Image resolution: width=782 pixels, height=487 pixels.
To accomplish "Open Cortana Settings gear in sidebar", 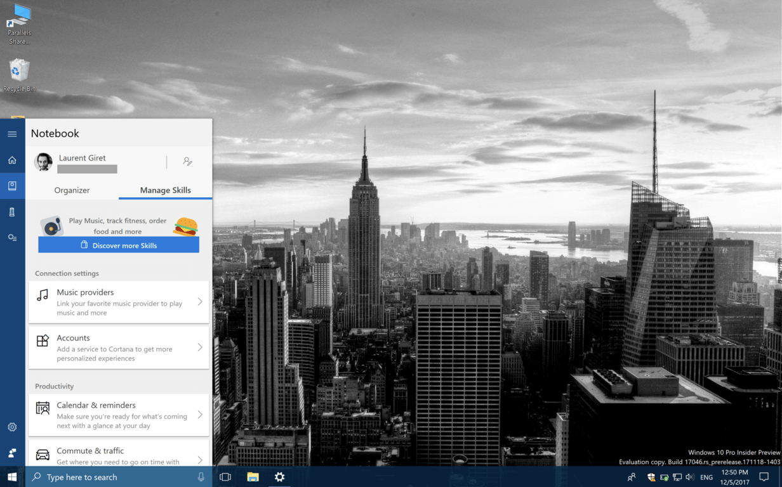I will pos(12,427).
